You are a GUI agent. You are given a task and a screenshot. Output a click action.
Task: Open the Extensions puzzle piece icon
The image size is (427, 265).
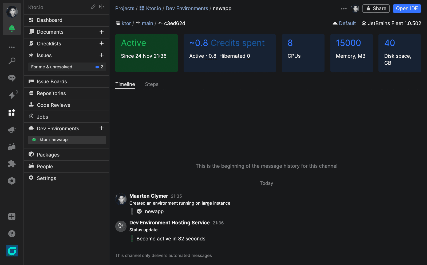(x=12, y=164)
